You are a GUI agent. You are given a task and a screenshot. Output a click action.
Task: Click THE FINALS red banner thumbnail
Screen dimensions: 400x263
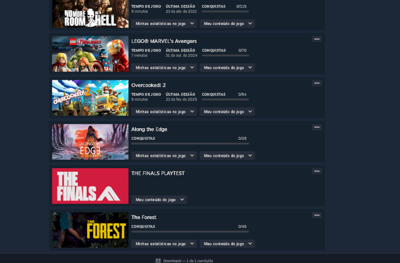[x=90, y=186]
